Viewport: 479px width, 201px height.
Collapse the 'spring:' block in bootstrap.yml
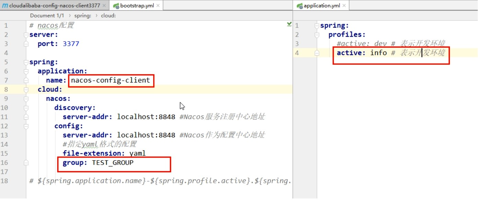pyautogui.click(x=26, y=62)
